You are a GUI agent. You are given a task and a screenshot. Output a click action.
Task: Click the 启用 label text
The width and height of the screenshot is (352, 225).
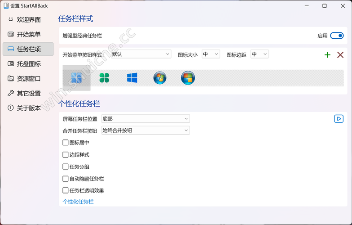[322, 36]
